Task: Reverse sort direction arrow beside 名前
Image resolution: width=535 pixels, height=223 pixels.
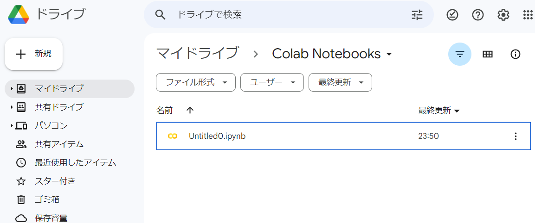Action: pyautogui.click(x=190, y=110)
